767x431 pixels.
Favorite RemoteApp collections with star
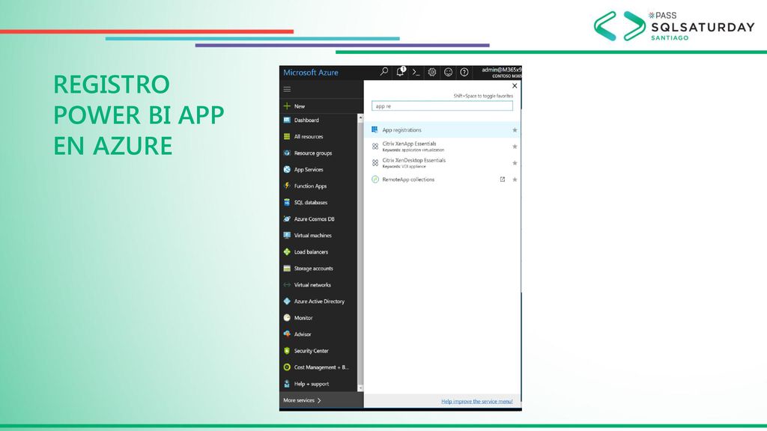(x=515, y=180)
